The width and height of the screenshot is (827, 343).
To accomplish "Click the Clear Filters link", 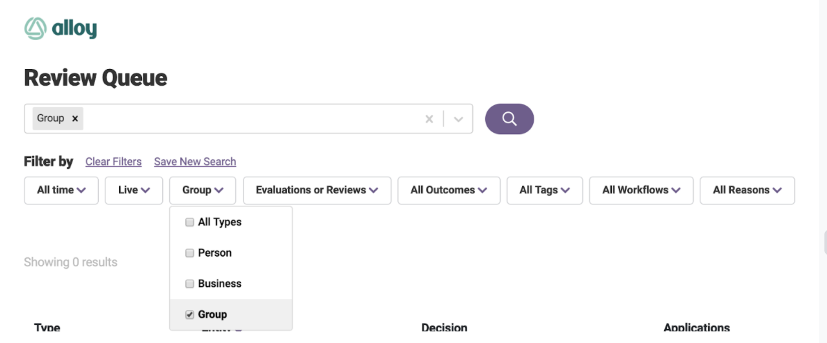I will 113,162.
